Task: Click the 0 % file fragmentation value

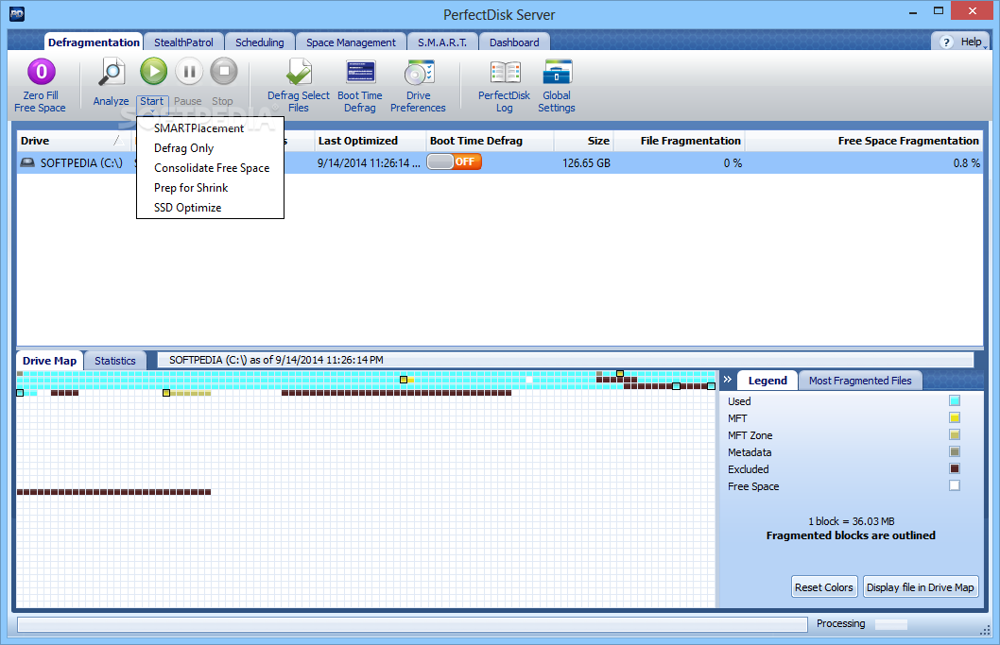Action: (733, 163)
